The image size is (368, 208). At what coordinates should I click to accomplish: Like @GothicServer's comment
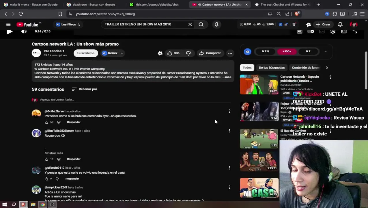coord(46,122)
